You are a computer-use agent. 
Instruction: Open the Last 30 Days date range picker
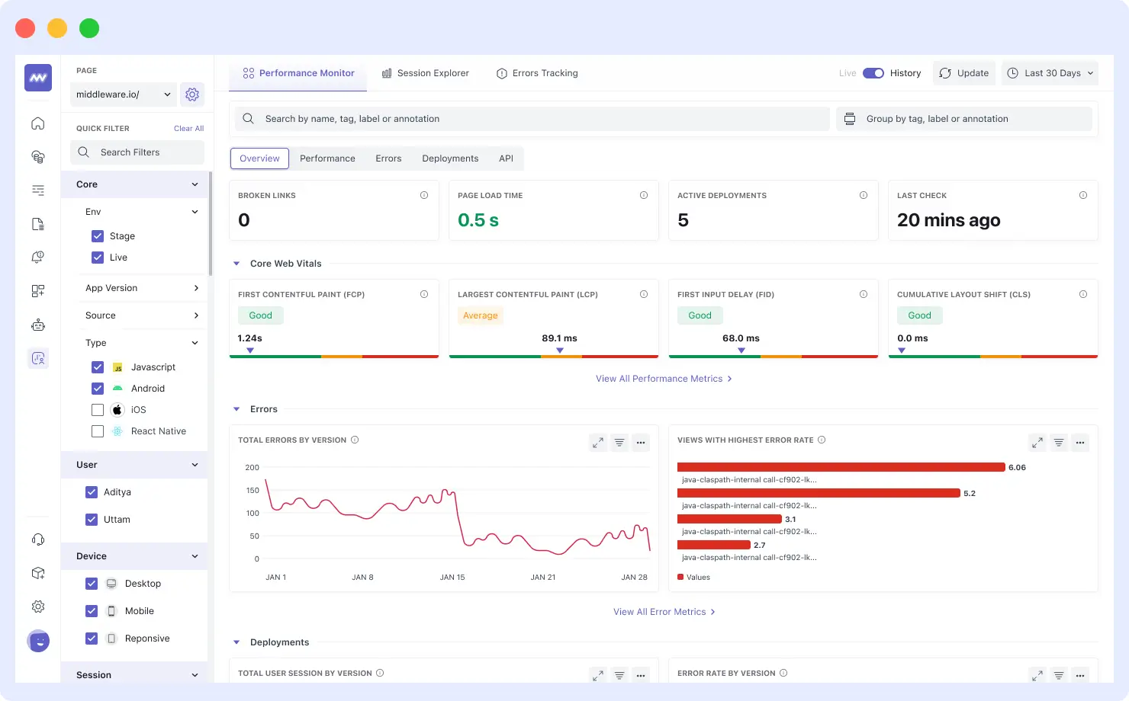click(1050, 72)
